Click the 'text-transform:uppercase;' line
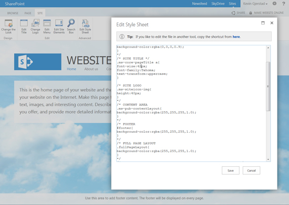This screenshot has height=205, width=289. [x=142, y=74]
